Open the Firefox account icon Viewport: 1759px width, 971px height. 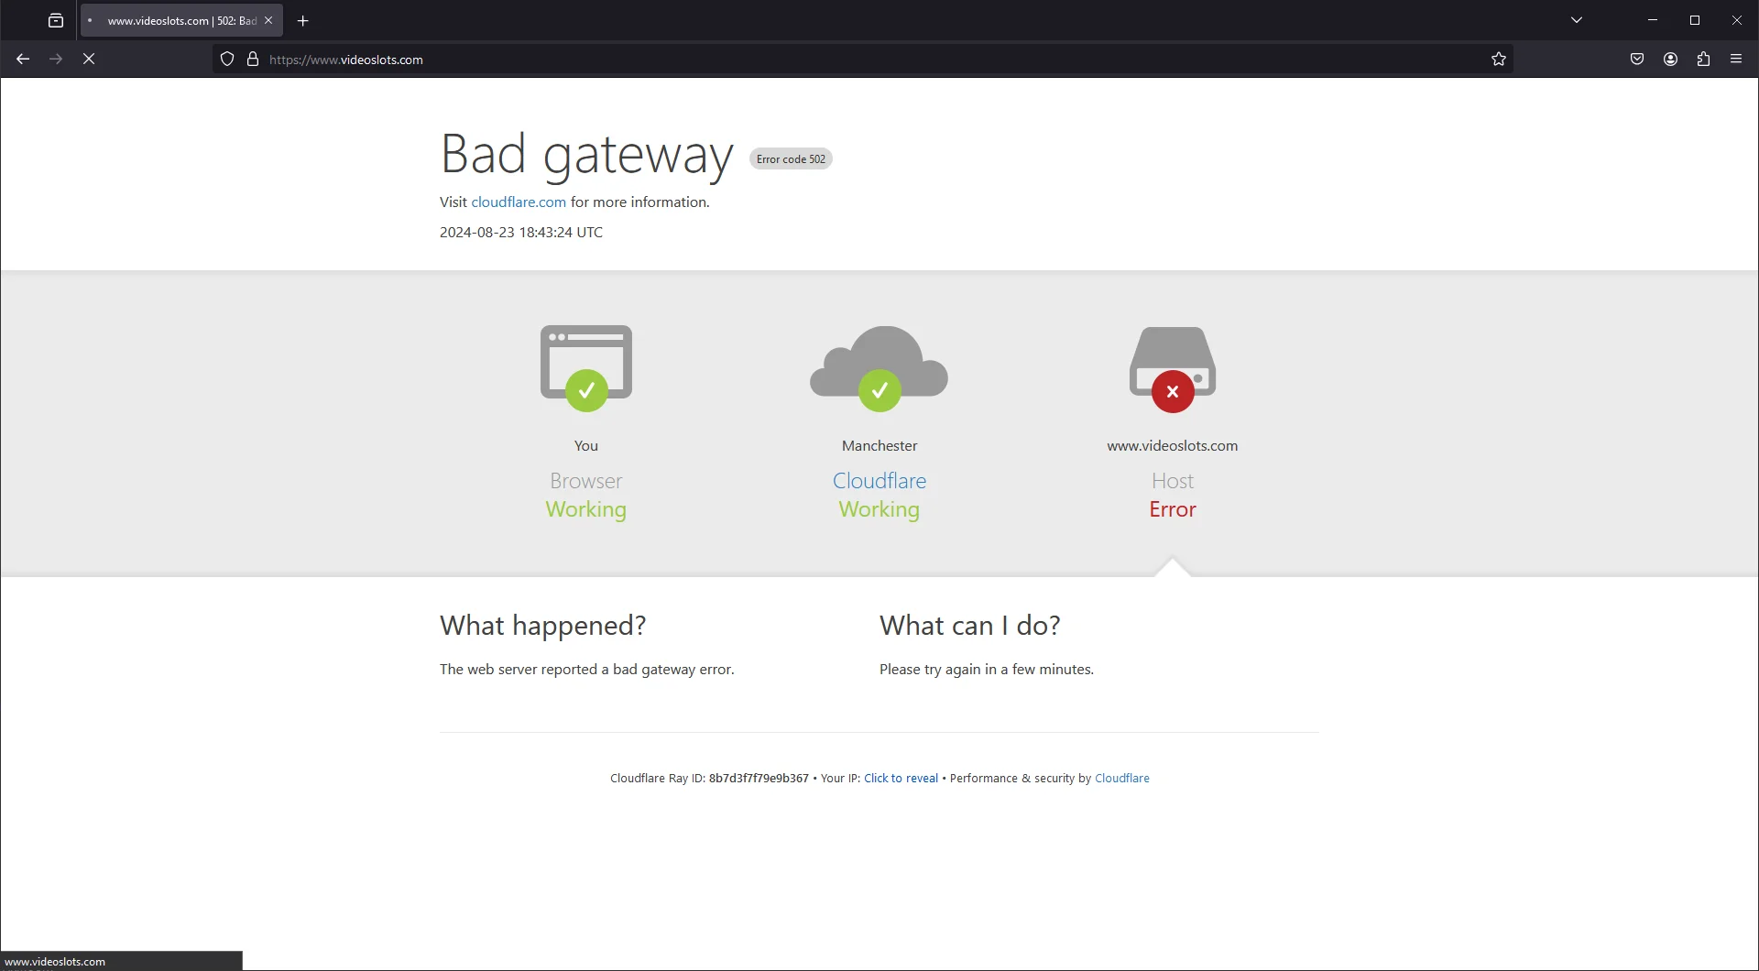point(1670,60)
